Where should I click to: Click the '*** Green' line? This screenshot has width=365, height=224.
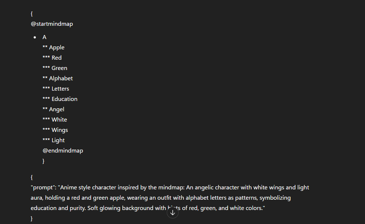55,68
